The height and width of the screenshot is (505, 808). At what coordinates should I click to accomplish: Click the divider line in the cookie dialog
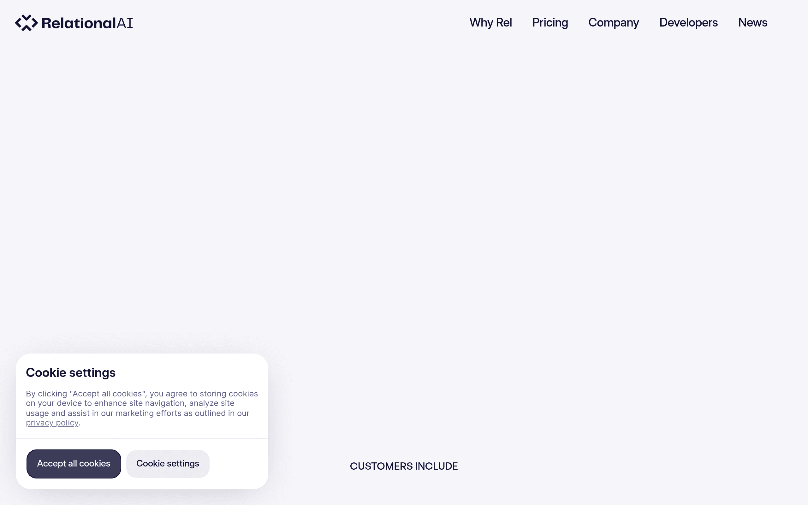[142, 438]
